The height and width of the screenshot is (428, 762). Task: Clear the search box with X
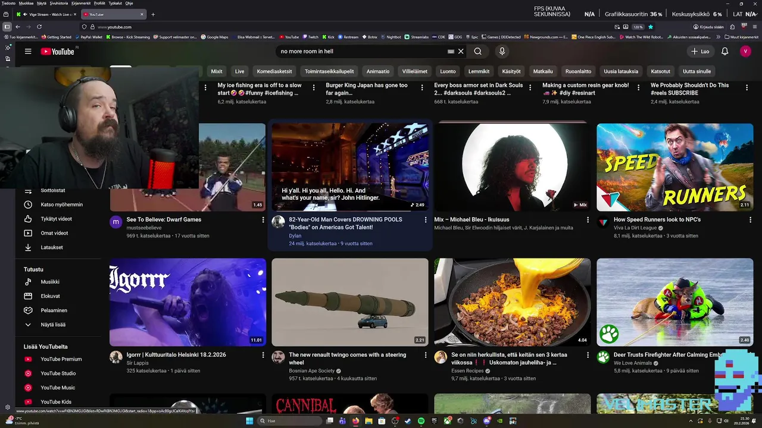pyautogui.click(x=461, y=51)
